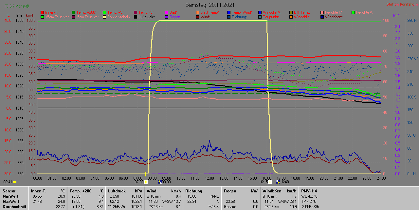Click the teal Taupunkt legend swatch
This screenshot has height=210, width=419.
point(260,17)
